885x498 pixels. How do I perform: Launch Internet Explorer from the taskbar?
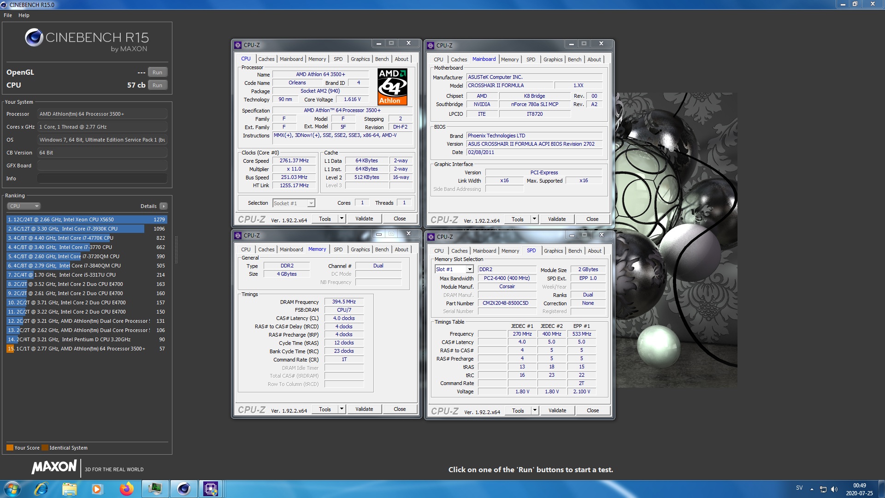coord(41,489)
